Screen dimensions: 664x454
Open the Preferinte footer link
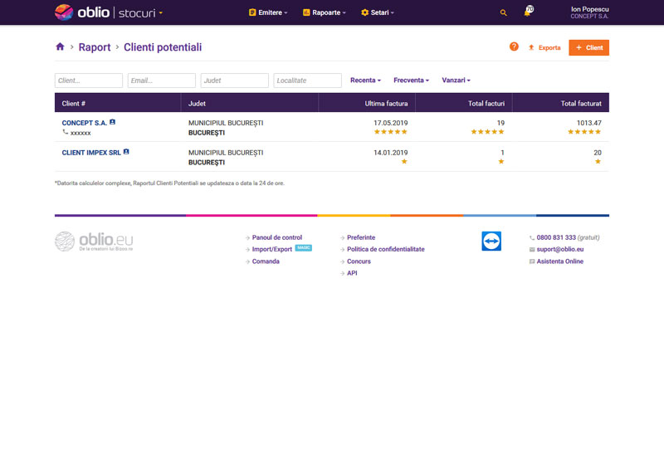pos(361,237)
